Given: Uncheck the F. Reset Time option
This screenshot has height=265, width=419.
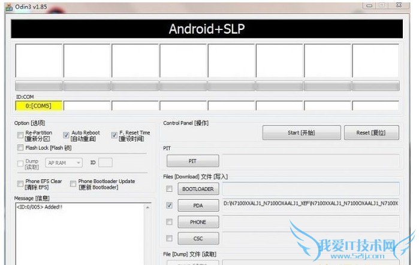Looking at the screenshot, I should tap(114, 135).
